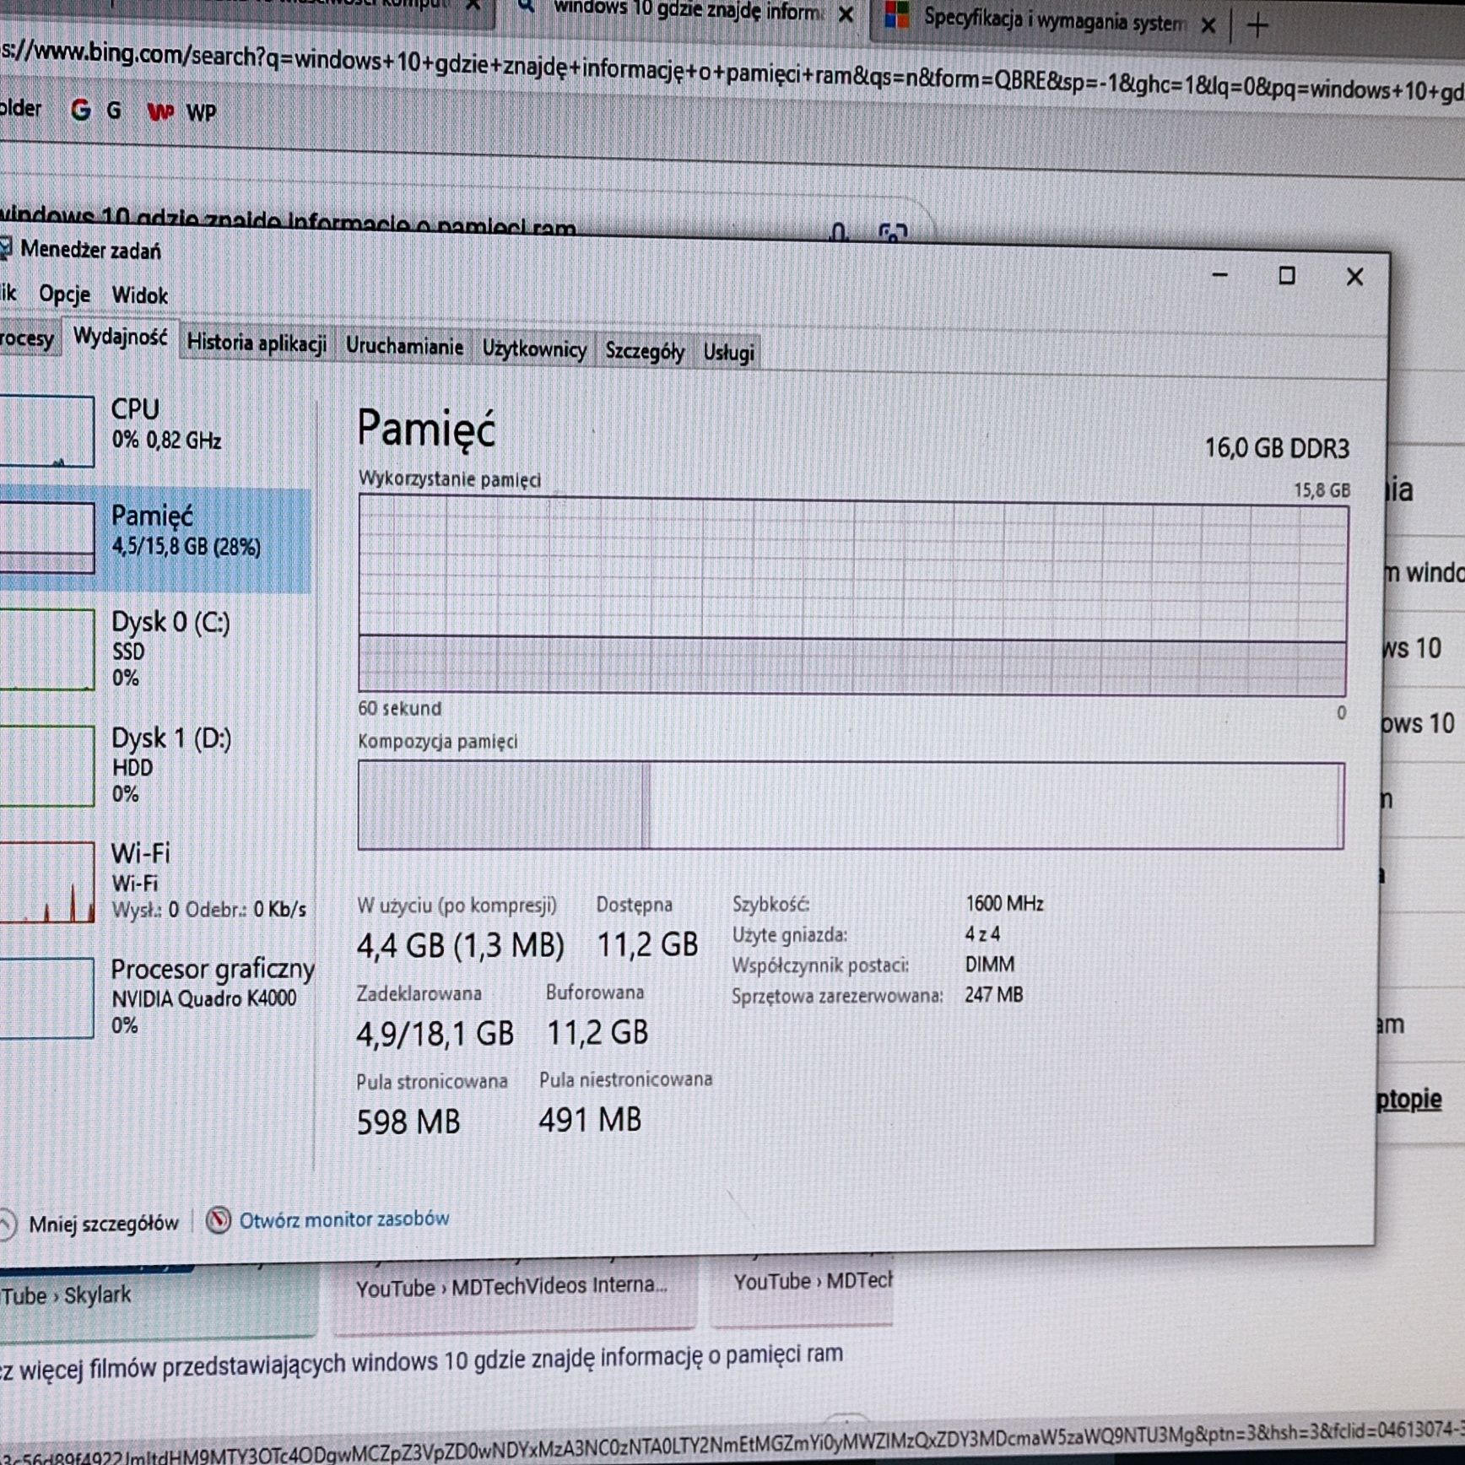Switch to the Usługi tab
This screenshot has height=1465, width=1465.
(x=728, y=353)
